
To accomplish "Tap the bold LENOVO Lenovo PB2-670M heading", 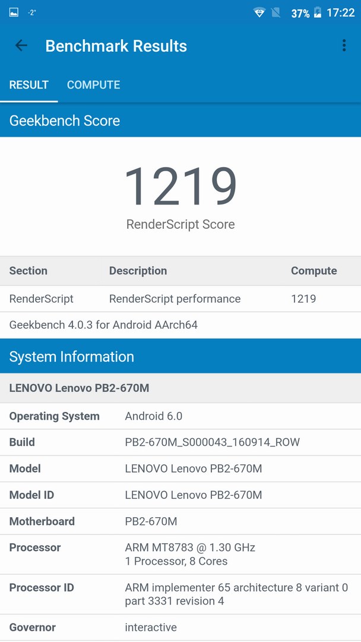I will [x=79, y=388].
